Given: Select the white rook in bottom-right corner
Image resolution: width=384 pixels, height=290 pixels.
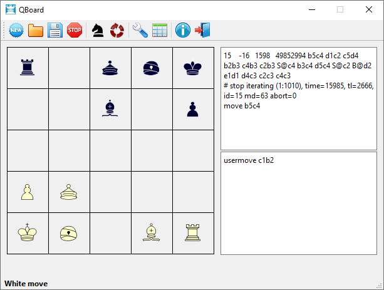Looking at the screenshot, I should (193, 232).
